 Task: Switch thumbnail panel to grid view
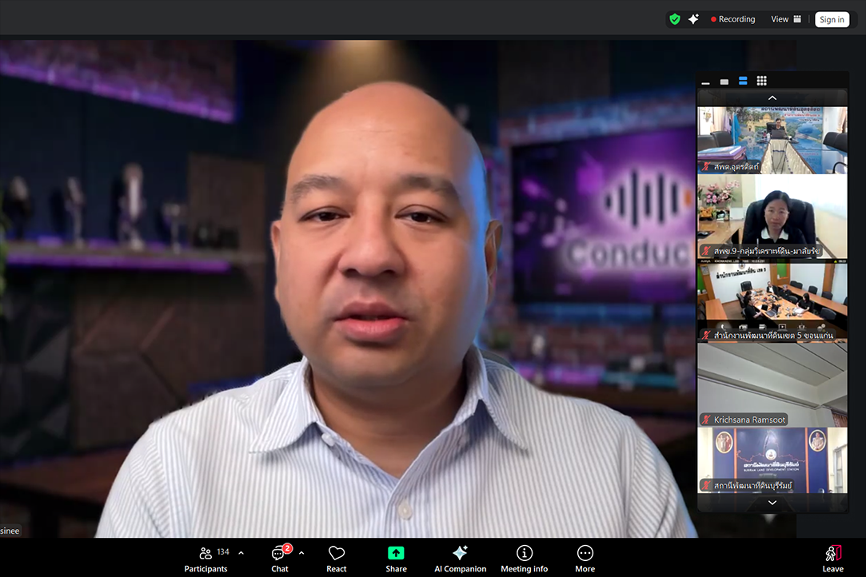(x=761, y=81)
